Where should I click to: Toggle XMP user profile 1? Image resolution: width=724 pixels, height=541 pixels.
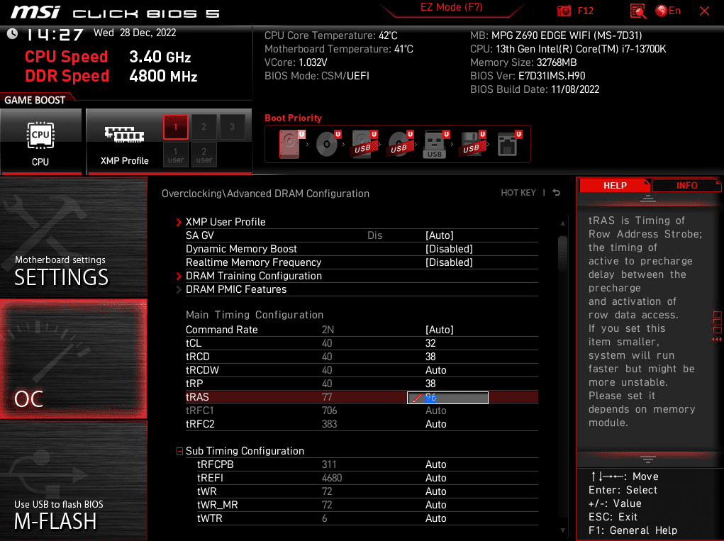[176, 154]
